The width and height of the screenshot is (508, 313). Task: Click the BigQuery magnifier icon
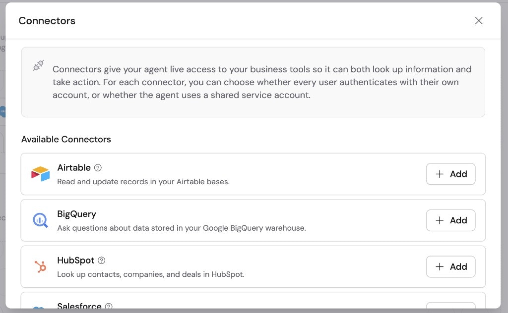point(40,220)
